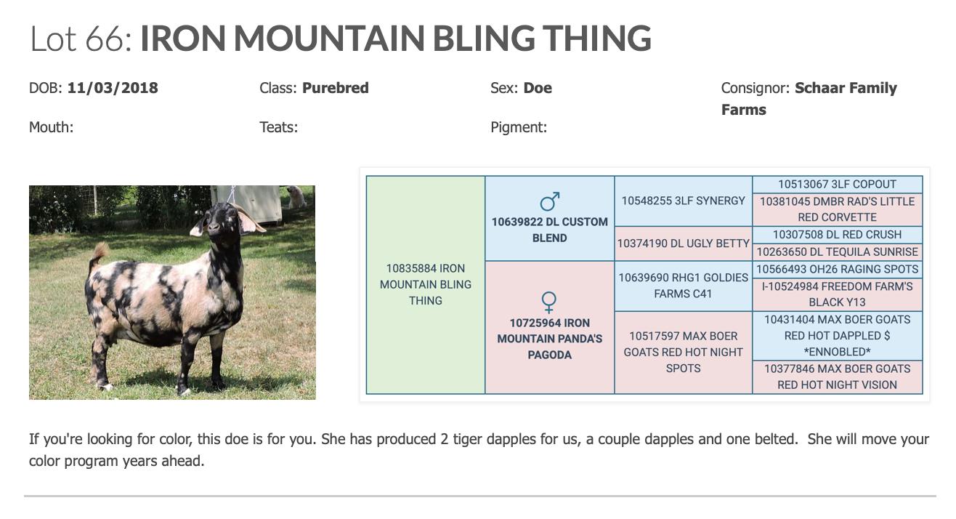Click Max Boer Goats Red Hot Night Spots
Screen dimensions: 956x519
[x=684, y=353]
